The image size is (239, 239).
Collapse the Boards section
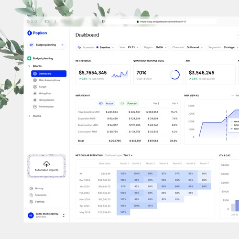point(29,66)
